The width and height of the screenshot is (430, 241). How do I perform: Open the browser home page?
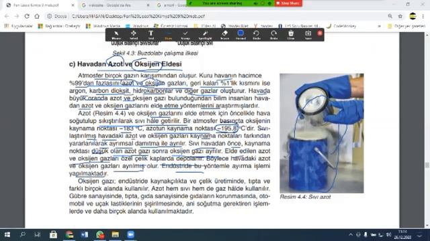[x=37, y=16]
